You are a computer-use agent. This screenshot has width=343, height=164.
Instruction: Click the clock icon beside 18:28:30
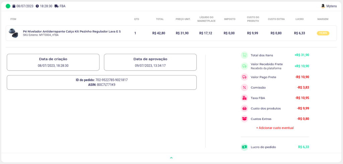(37, 6)
